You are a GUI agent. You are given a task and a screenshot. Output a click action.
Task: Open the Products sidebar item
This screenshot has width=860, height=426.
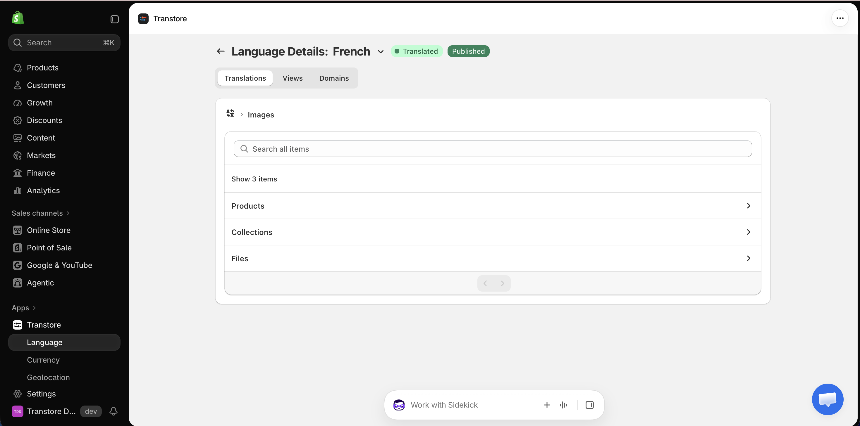(64, 68)
